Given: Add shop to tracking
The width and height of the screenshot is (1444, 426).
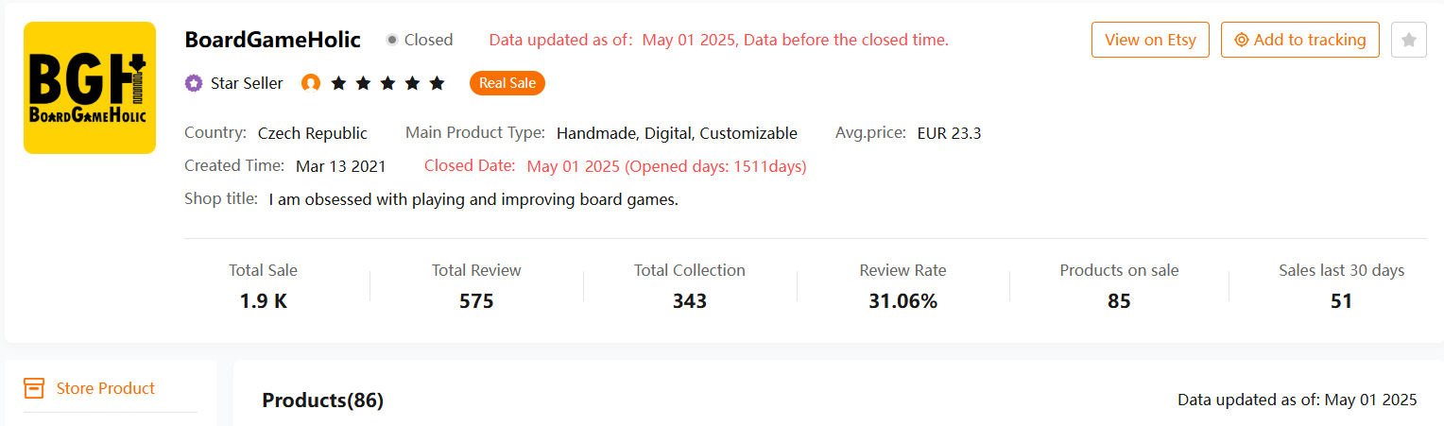Looking at the screenshot, I should [1300, 40].
